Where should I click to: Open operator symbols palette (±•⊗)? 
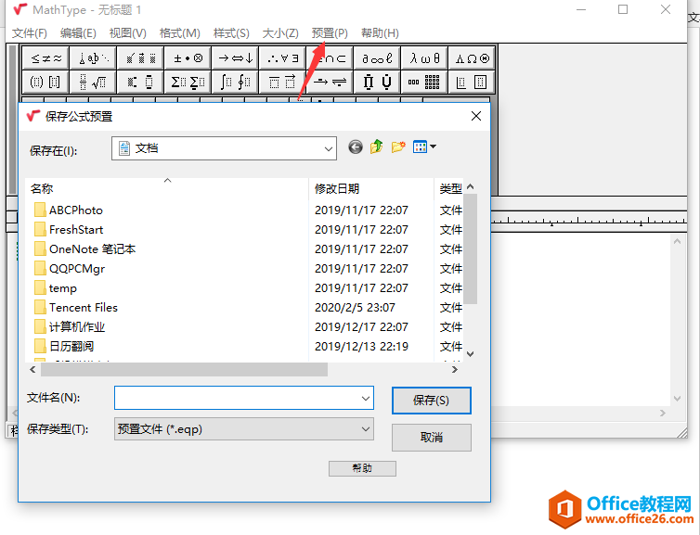188,58
